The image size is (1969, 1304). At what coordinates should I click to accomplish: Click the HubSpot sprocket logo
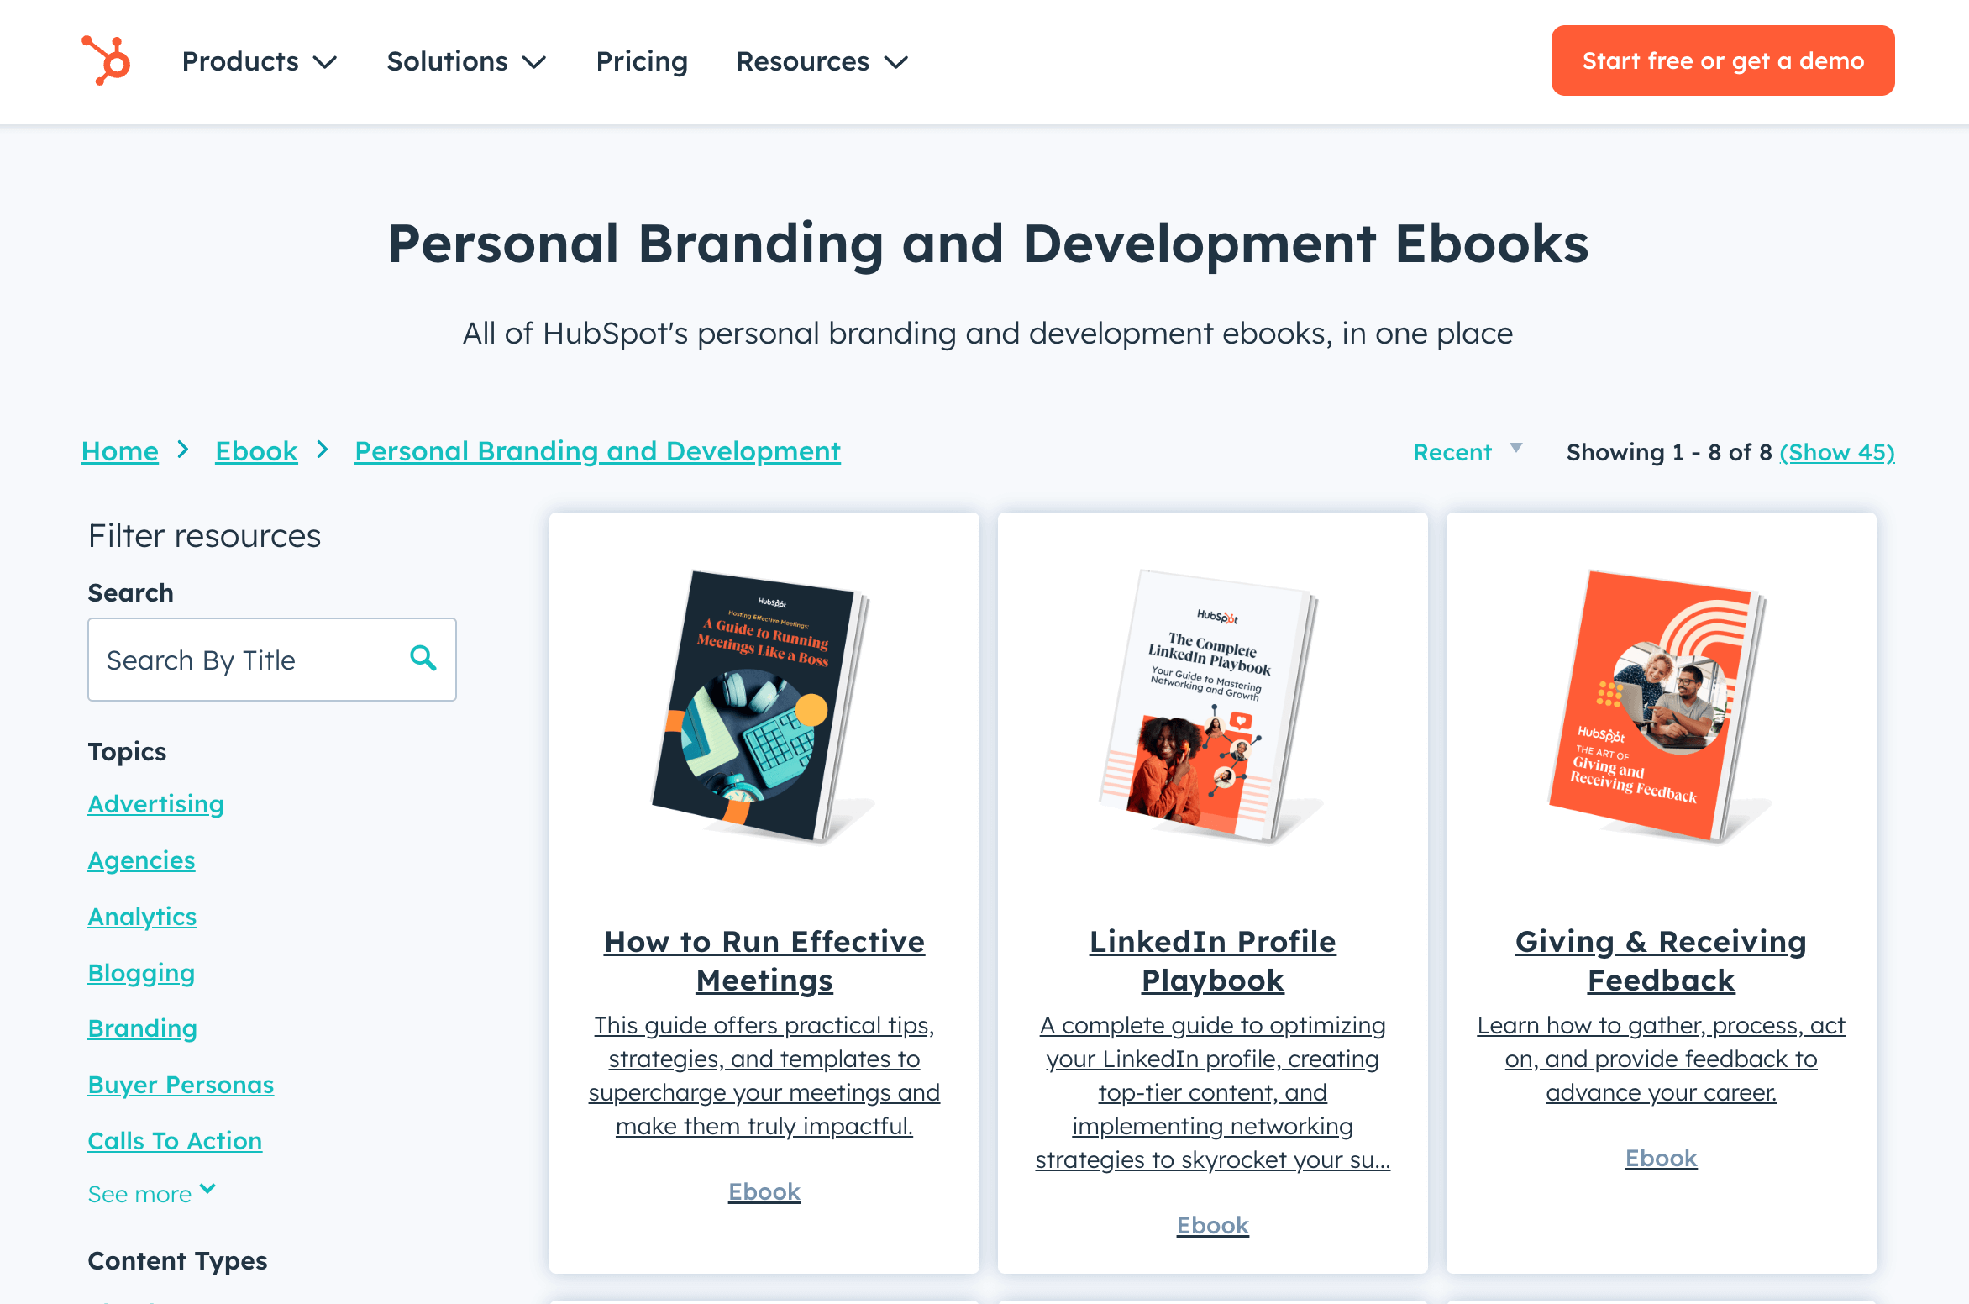107,60
